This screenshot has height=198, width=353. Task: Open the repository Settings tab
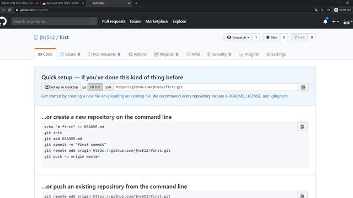(276, 54)
